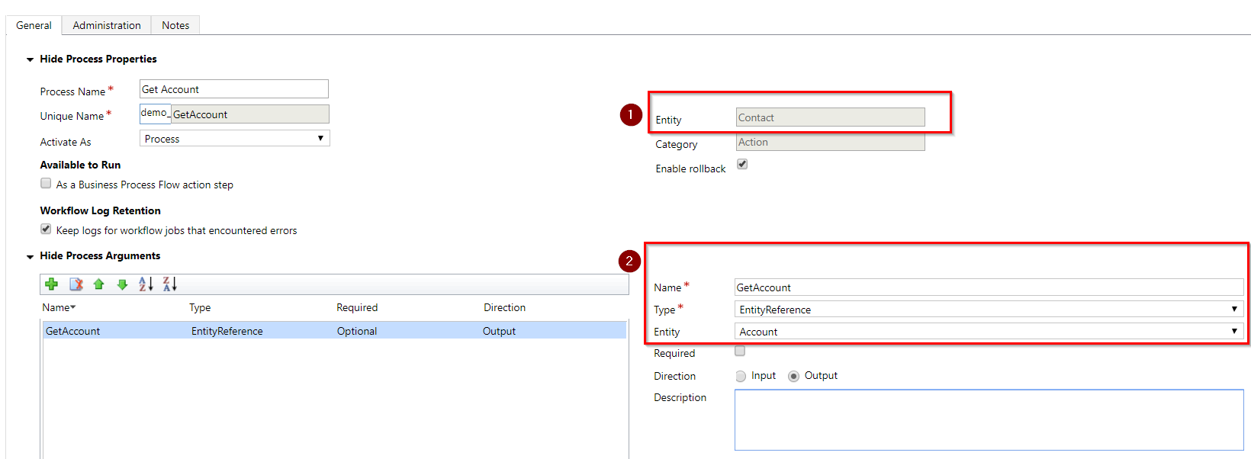Toggle the Enable rollback checkbox
The image size is (1251, 459).
pos(742,165)
